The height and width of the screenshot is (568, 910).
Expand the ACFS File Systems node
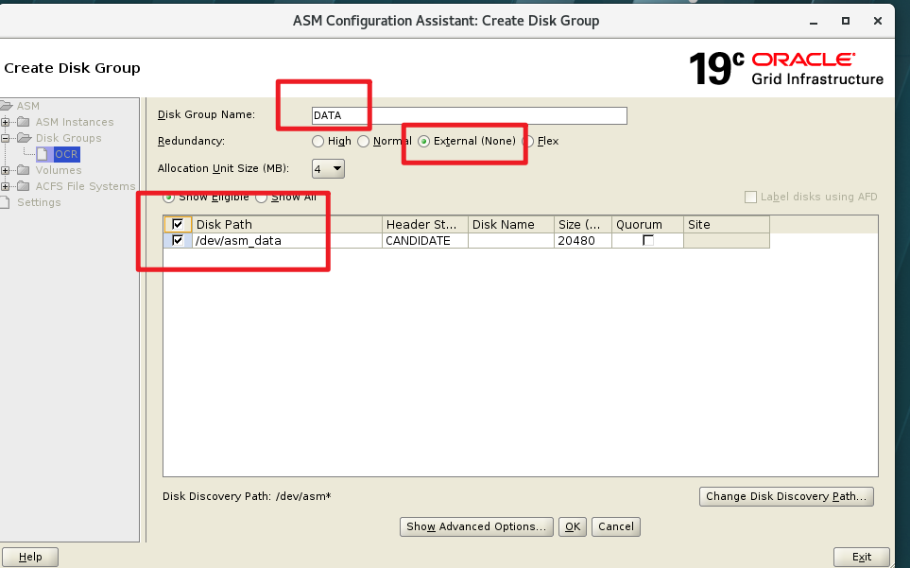(x=6, y=186)
